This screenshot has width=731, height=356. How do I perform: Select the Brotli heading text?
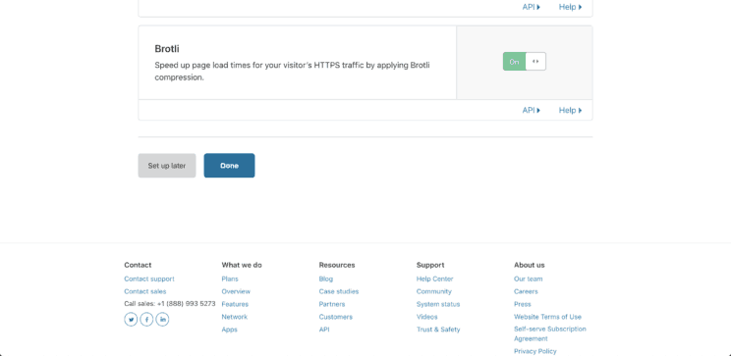pyautogui.click(x=167, y=49)
